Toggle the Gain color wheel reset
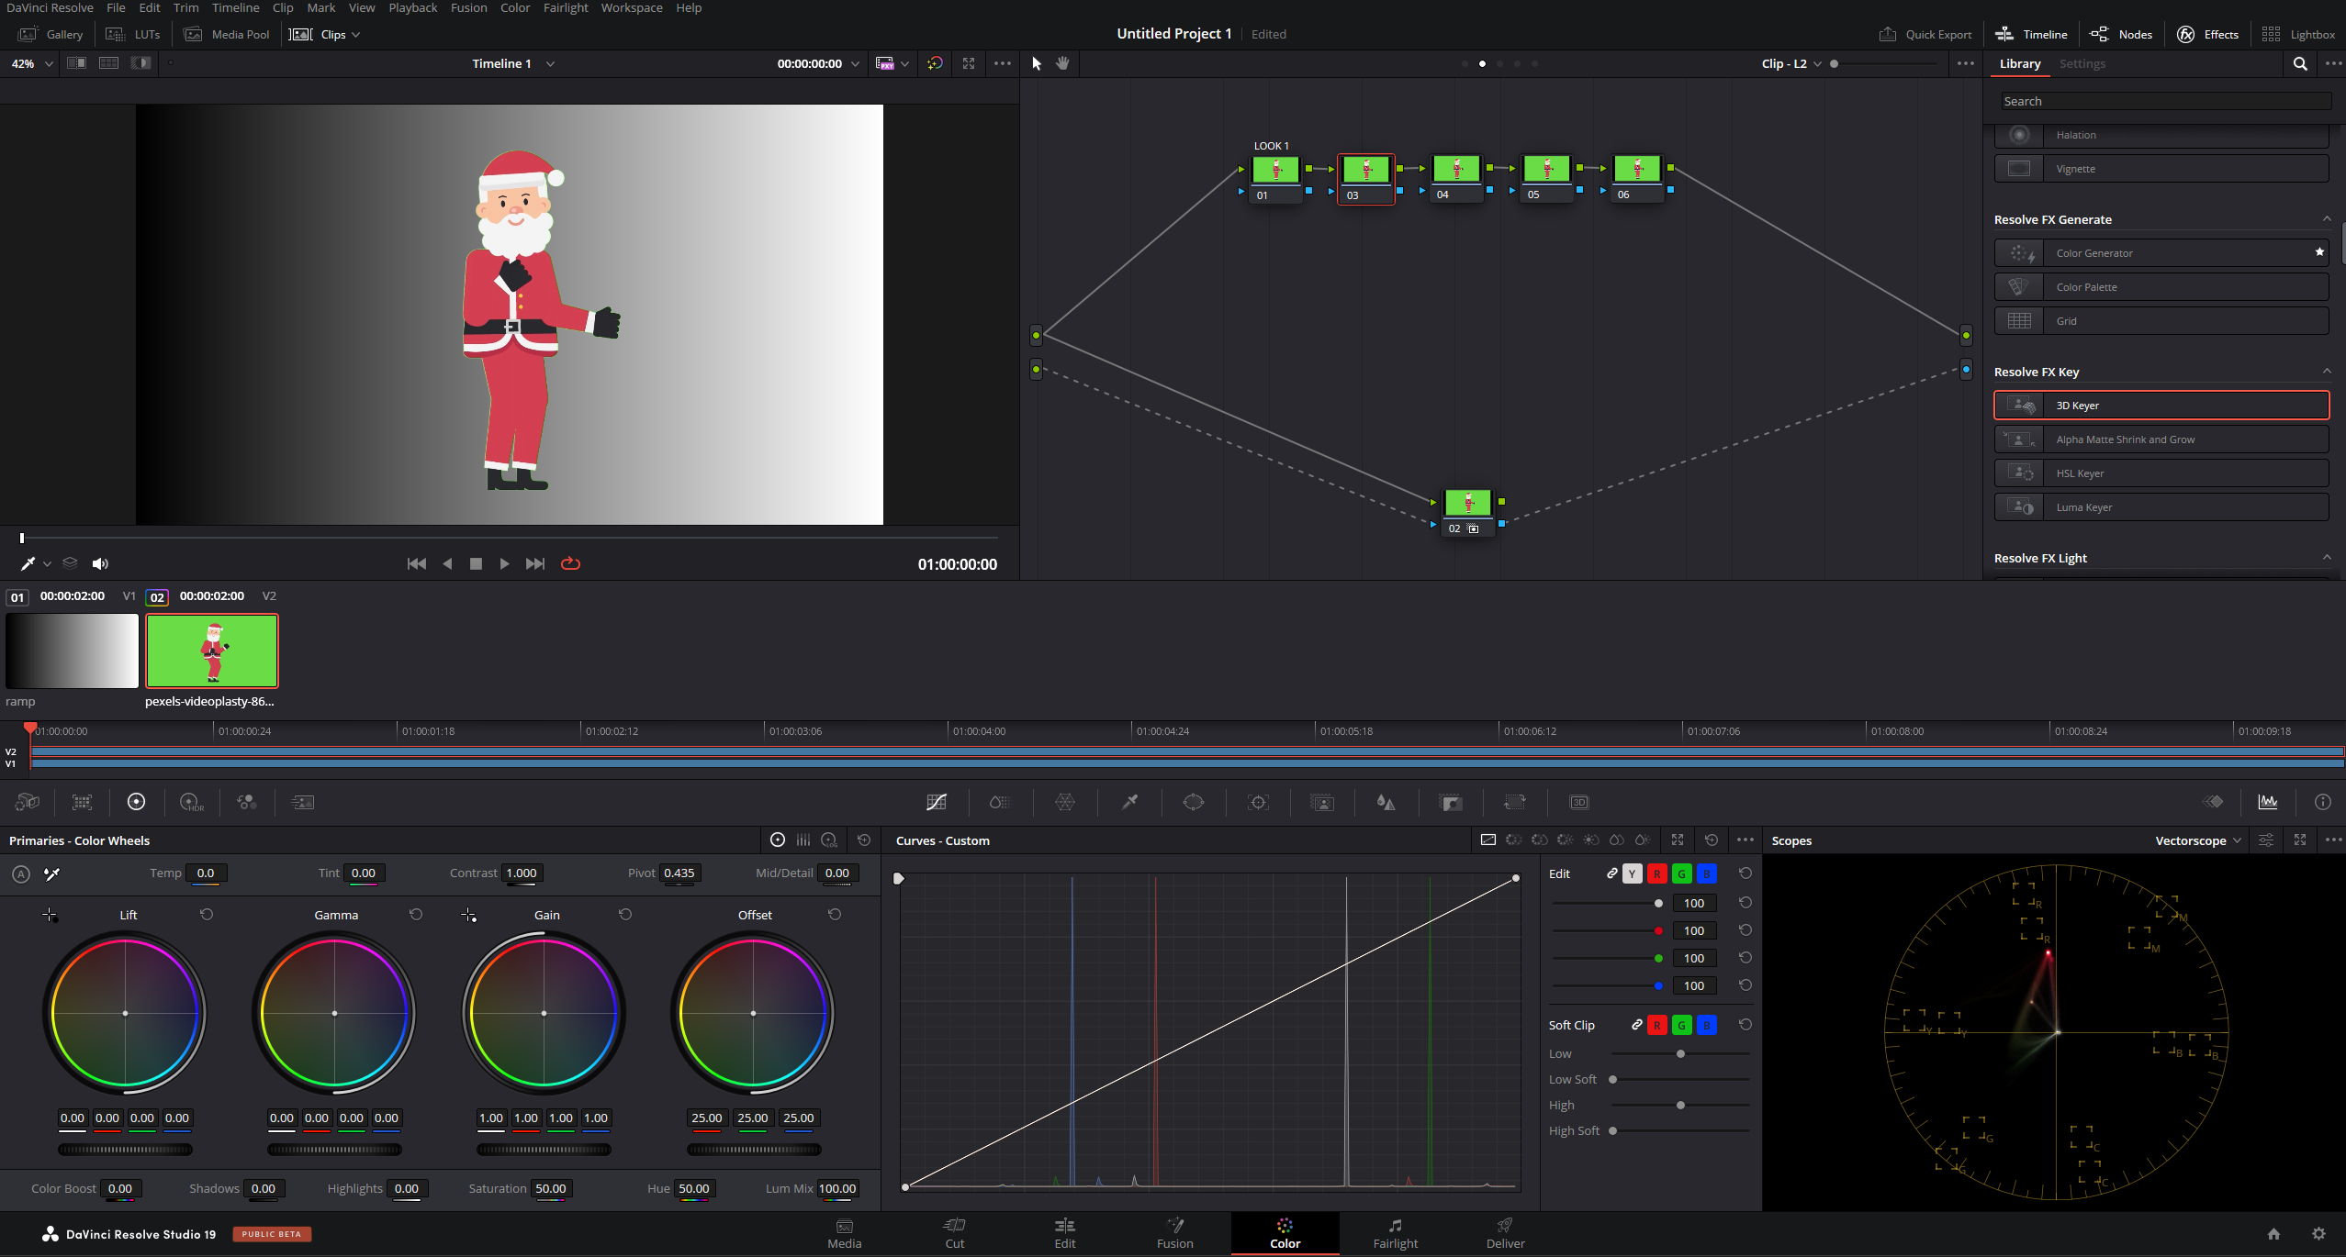 click(623, 913)
